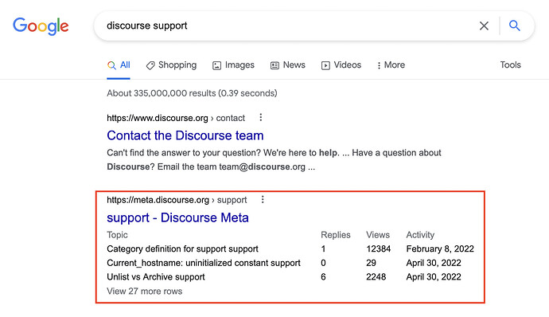This screenshot has height=317, width=549.
Task: Expand the More search options menu
Action: pyautogui.click(x=391, y=65)
